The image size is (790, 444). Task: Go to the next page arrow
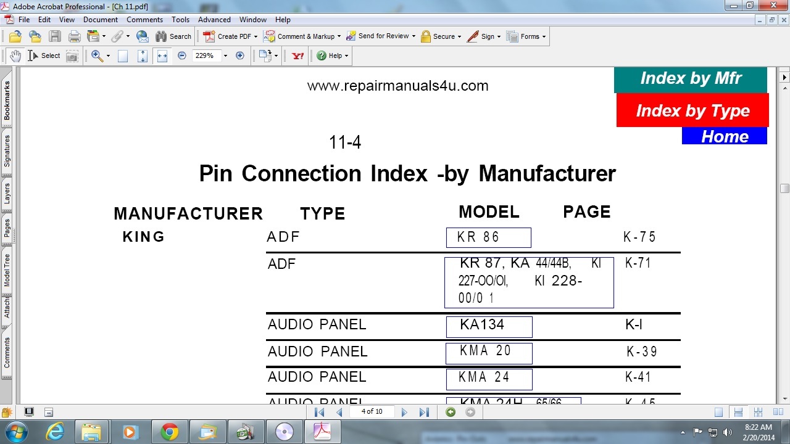tap(404, 412)
